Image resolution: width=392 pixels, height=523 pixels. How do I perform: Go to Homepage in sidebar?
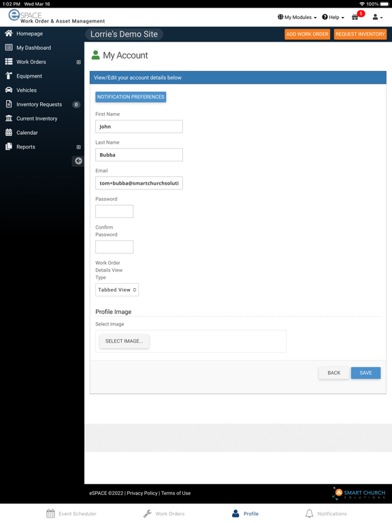pos(30,33)
